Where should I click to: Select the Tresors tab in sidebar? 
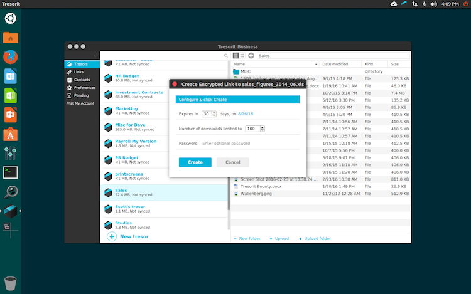click(x=80, y=65)
